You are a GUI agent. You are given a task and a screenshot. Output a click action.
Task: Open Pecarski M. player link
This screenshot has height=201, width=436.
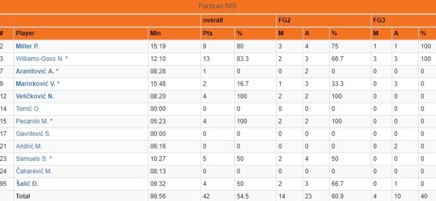[x=32, y=121]
